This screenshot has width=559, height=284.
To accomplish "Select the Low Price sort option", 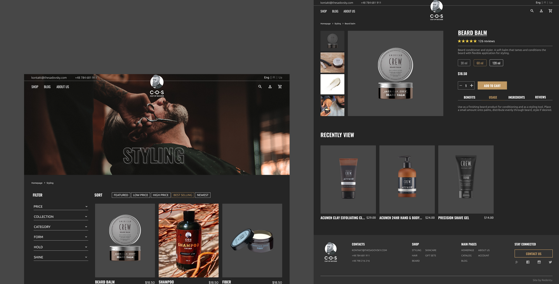I will pos(141,195).
